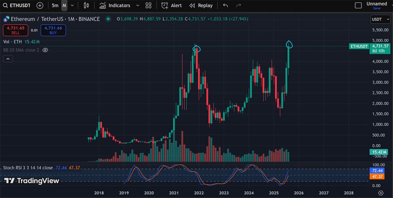
Task: Redo the chart action
Action: coord(239,5)
